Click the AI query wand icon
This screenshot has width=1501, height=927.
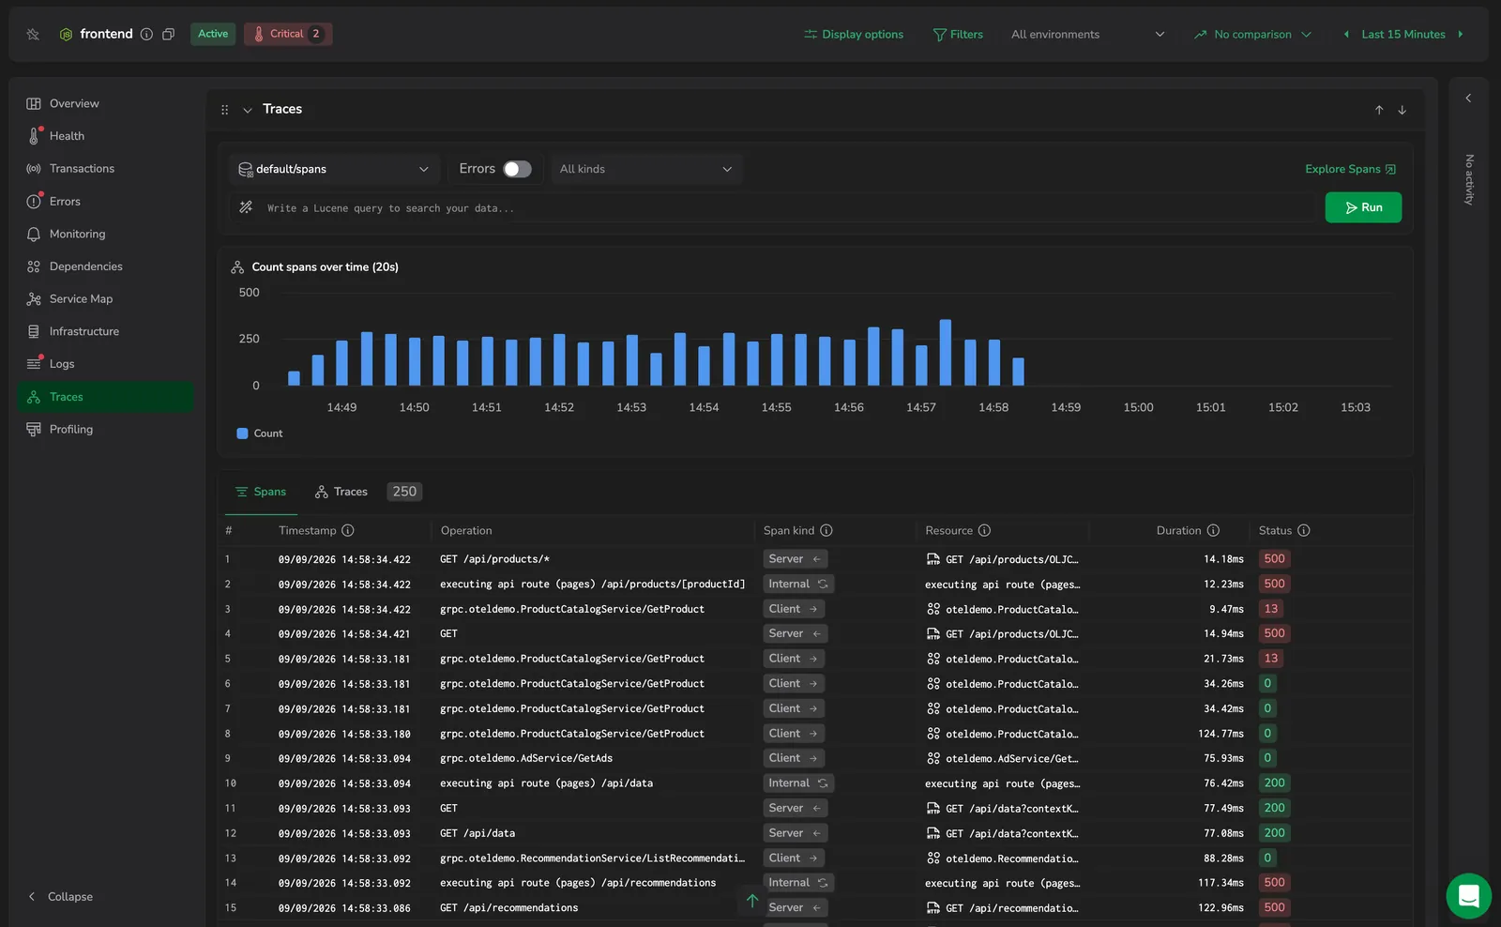click(246, 207)
